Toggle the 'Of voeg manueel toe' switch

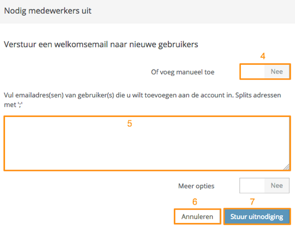(x=265, y=72)
